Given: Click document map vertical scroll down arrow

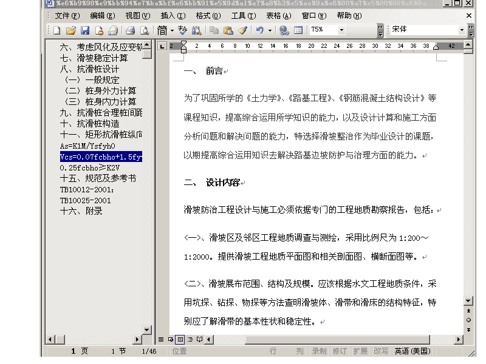Looking at the screenshot, I should [x=147, y=329].
